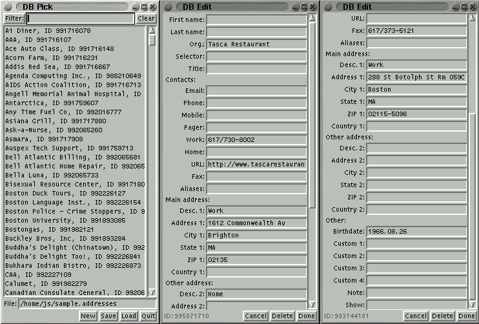
Task: Click up arrow of DB Pick list scrollbar
Action: [152, 30]
